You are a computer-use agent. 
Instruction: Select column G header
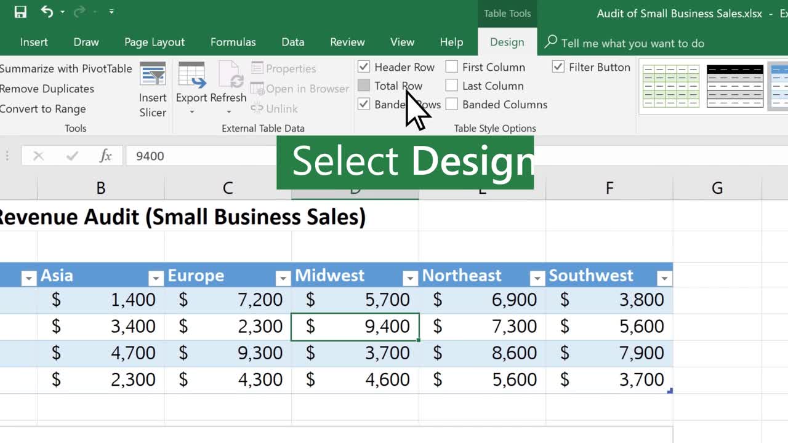point(717,188)
